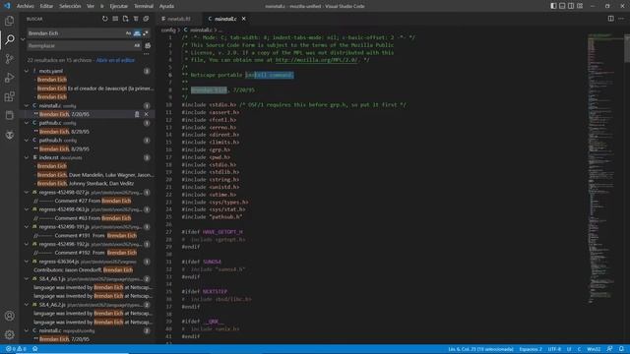Image resolution: width=630 pixels, height=354 pixels.
Task: Toggle Use Regular Expression in search box
Action: pyautogui.click(x=146, y=33)
